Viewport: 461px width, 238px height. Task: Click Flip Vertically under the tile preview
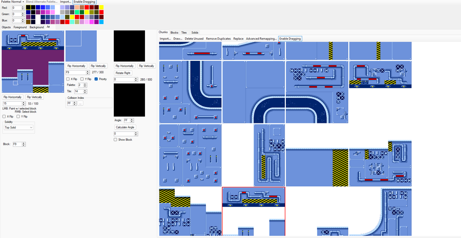pos(146,66)
